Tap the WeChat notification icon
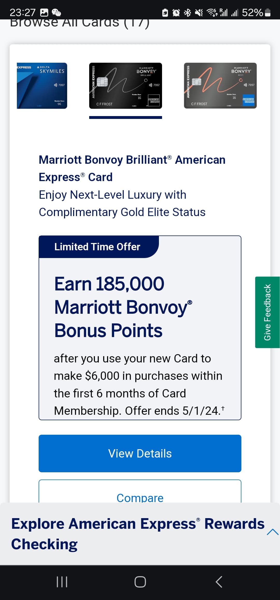The height and width of the screenshot is (600, 280). pyautogui.click(x=56, y=12)
